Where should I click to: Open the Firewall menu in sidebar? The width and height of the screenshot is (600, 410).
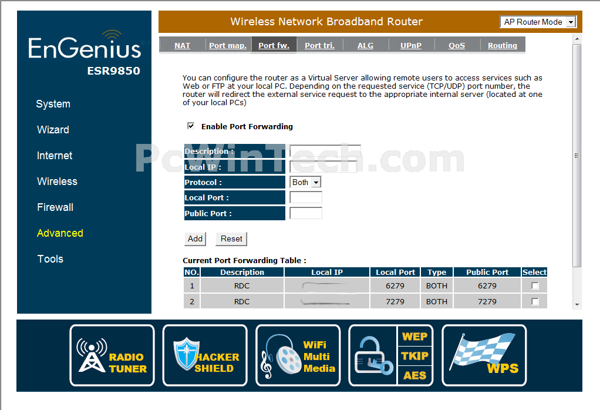coord(55,207)
